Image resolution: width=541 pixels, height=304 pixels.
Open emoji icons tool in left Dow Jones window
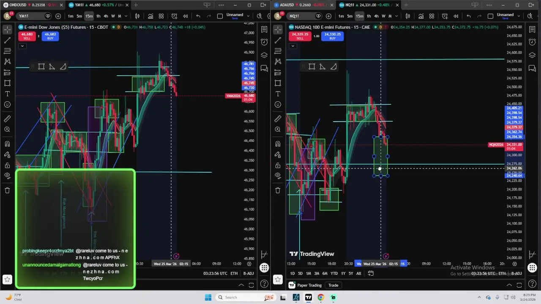click(x=7, y=104)
